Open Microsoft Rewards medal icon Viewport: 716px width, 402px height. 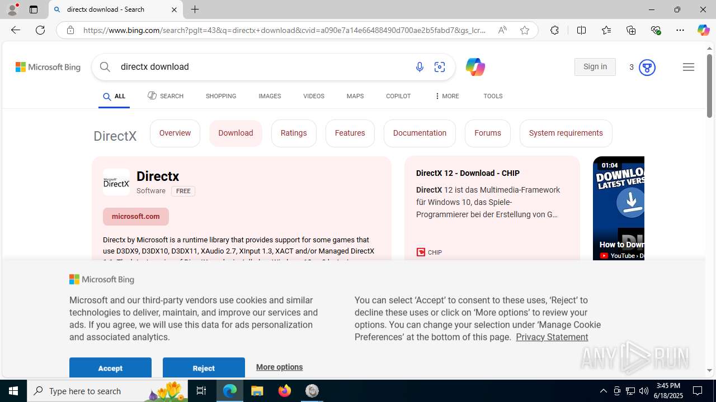647,68
